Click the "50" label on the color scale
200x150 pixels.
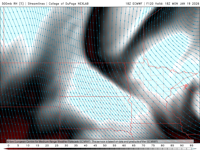point(105,145)
